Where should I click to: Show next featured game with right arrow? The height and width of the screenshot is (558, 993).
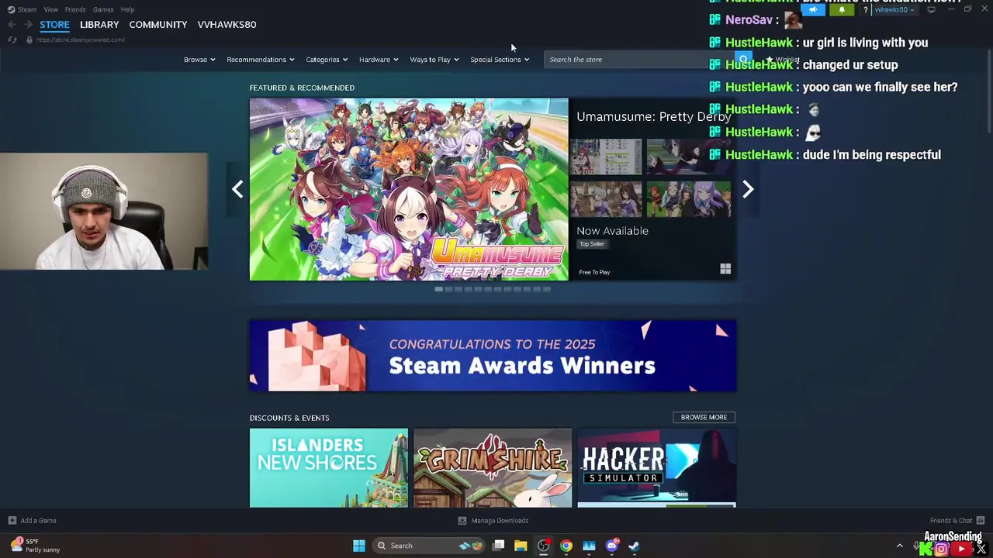click(748, 189)
